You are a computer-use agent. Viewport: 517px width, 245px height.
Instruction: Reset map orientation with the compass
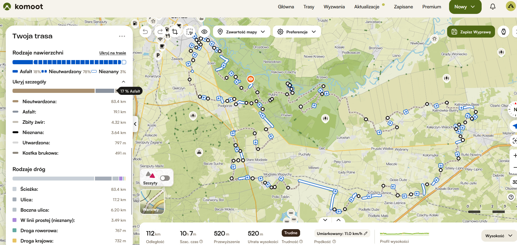pyautogui.click(x=513, y=109)
